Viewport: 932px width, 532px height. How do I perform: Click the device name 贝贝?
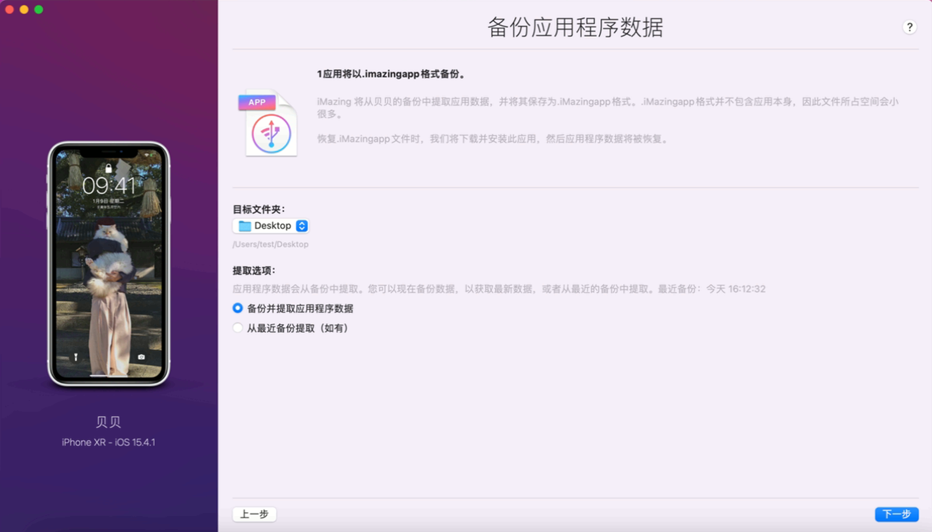click(x=108, y=421)
